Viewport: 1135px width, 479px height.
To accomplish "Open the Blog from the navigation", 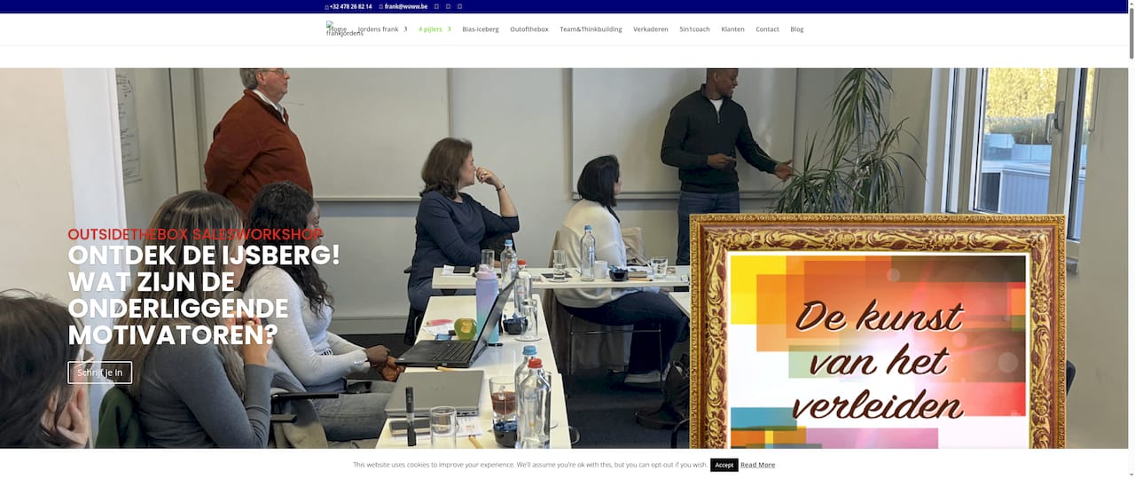I will pos(796,29).
